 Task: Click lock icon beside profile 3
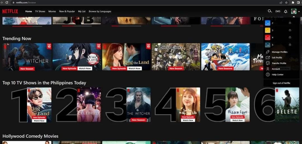point(290,30)
